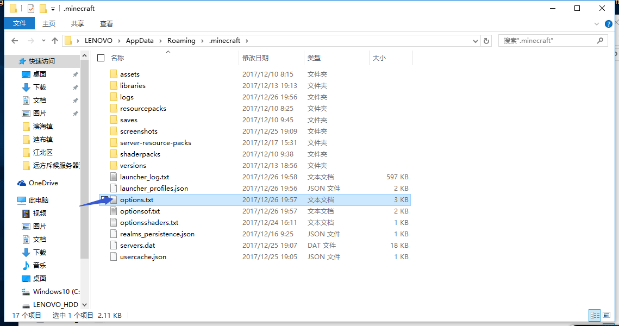The width and height of the screenshot is (619, 326).
Task: Open the help question mark icon
Action: coord(609,24)
